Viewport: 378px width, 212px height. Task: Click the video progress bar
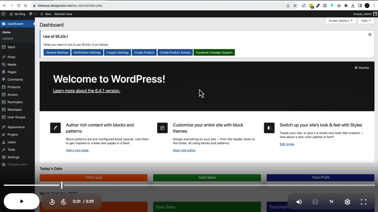click(189, 185)
